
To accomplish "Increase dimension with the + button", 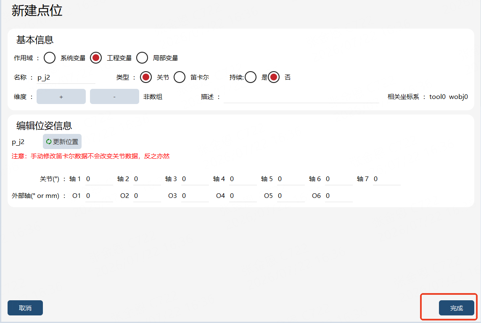I will click(61, 96).
